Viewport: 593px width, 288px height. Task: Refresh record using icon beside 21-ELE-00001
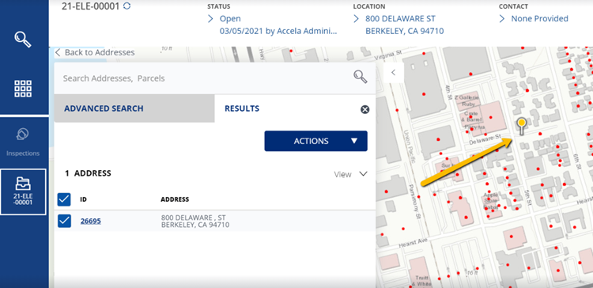click(127, 6)
